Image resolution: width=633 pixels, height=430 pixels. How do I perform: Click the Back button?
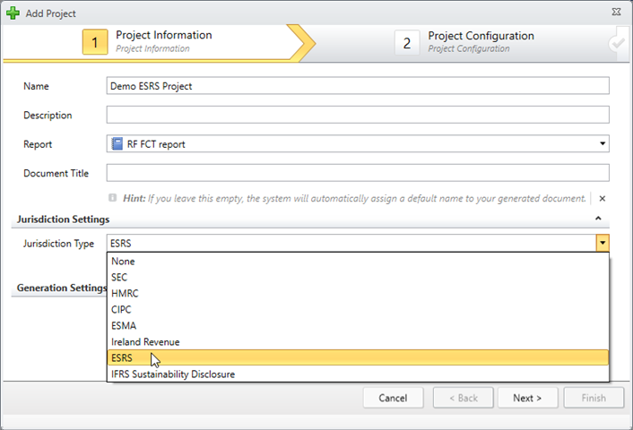click(463, 398)
